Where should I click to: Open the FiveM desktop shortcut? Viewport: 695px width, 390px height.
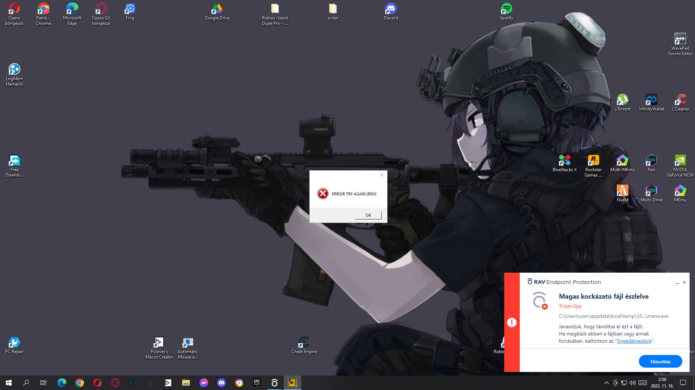point(622,191)
